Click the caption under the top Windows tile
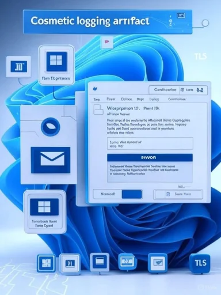Viewport: 221px width, 295px height. tap(56, 78)
